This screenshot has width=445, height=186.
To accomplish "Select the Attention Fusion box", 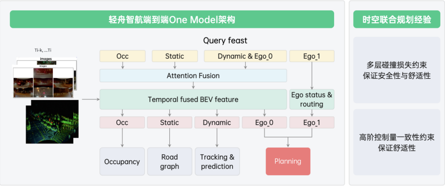I will (193, 76).
